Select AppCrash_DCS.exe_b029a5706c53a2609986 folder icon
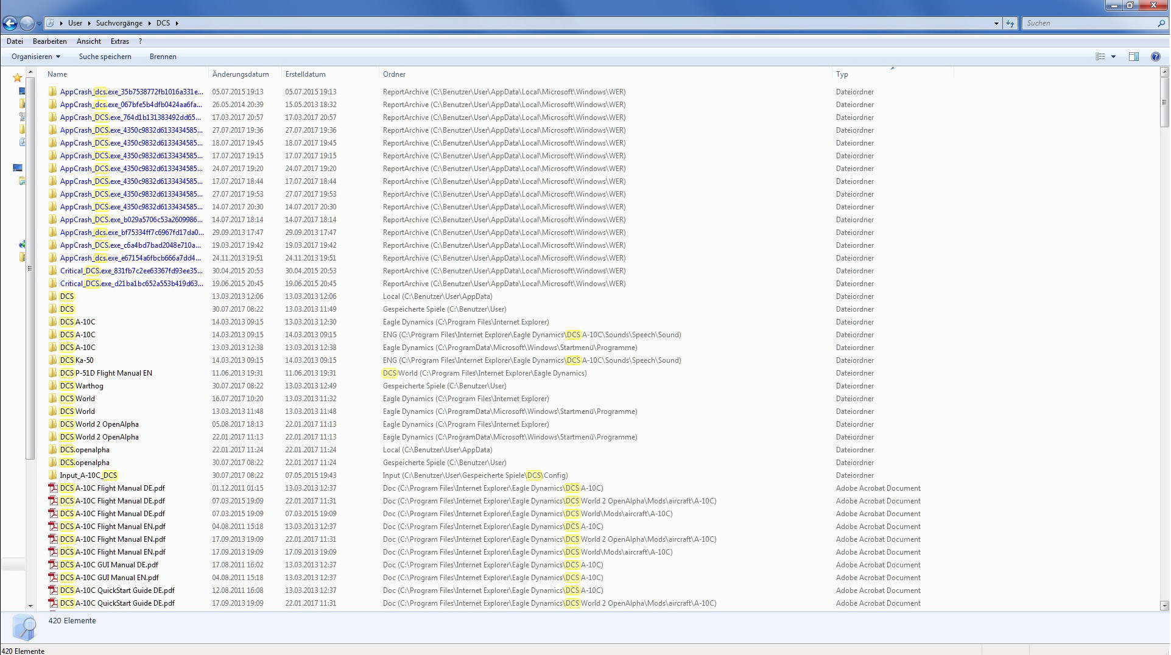The image size is (1171, 655). [53, 220]
